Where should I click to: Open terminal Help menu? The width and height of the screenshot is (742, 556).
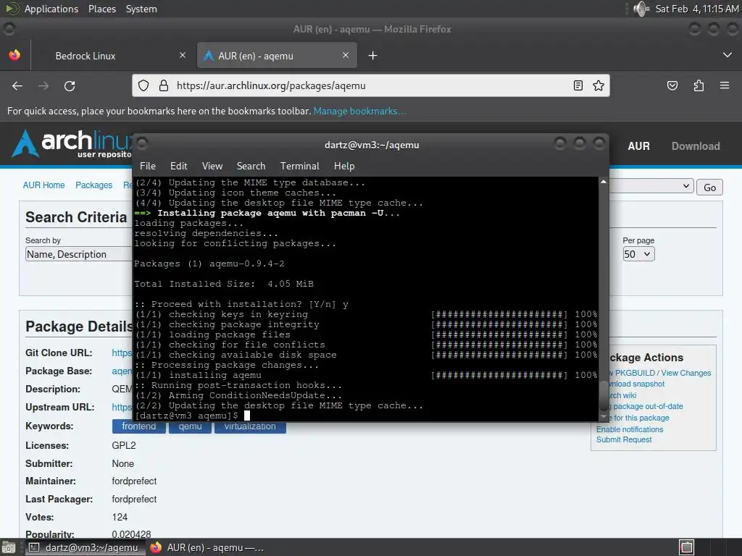[x=344, y=166]
